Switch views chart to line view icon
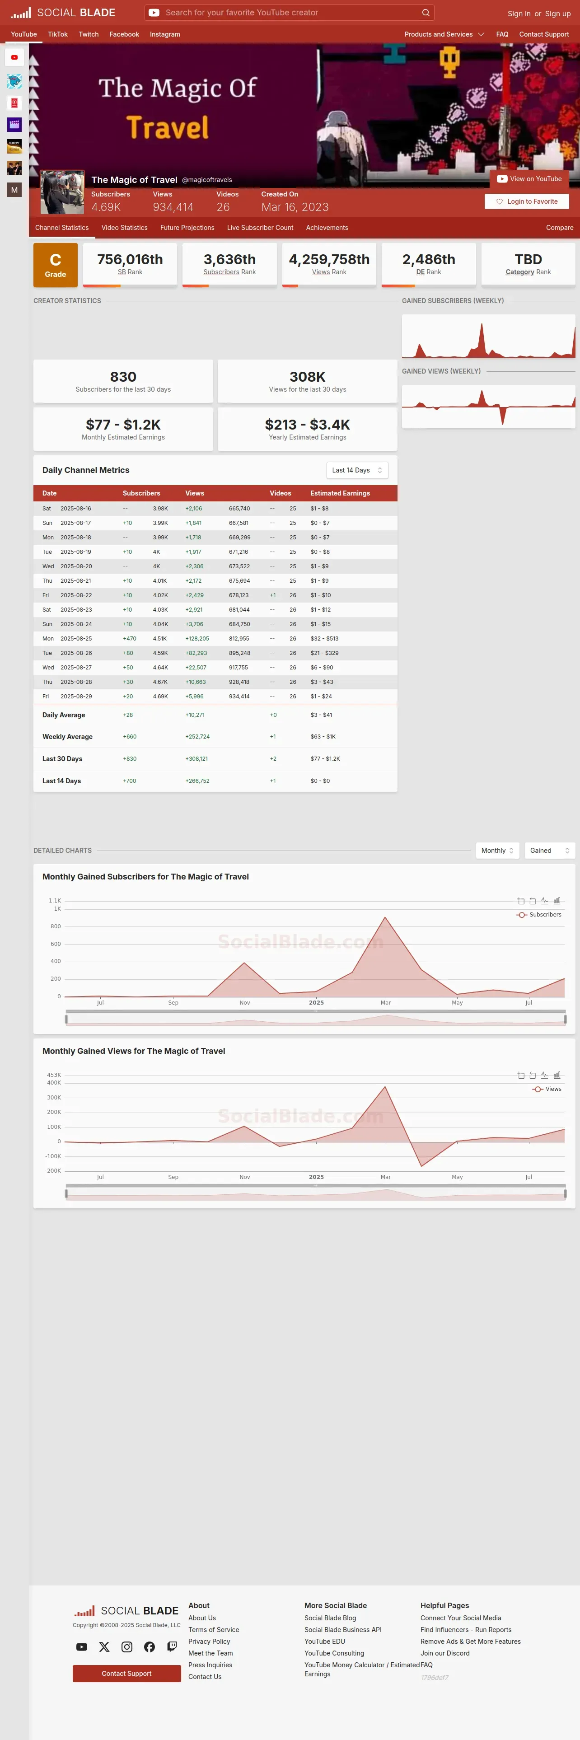 (x=545, y=1075)
